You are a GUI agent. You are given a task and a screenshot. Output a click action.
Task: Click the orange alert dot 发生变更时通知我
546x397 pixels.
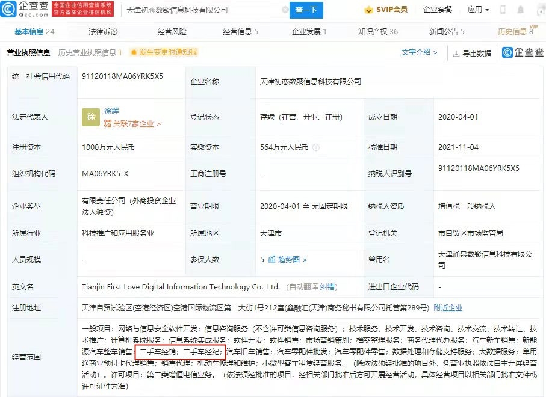click(134, 52)
